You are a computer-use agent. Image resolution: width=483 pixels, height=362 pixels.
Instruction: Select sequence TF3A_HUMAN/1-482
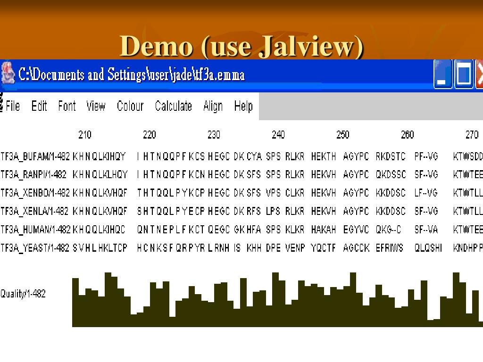pyautogui.click(x=35, y=230)
